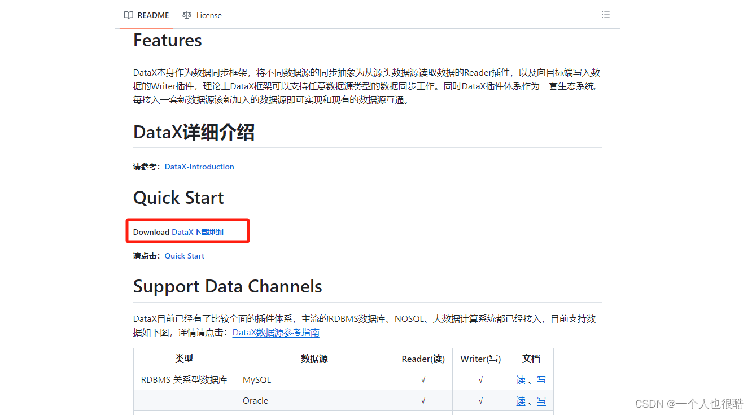Screen dimensions: 752x415
Task: Click the Reader(读) column header
Action: 423,359
